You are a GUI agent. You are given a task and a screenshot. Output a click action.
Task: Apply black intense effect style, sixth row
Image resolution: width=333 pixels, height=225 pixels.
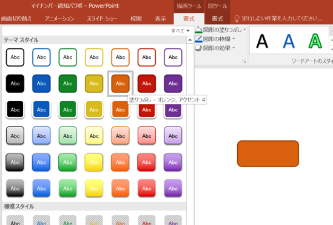click(x=15, y=188)
